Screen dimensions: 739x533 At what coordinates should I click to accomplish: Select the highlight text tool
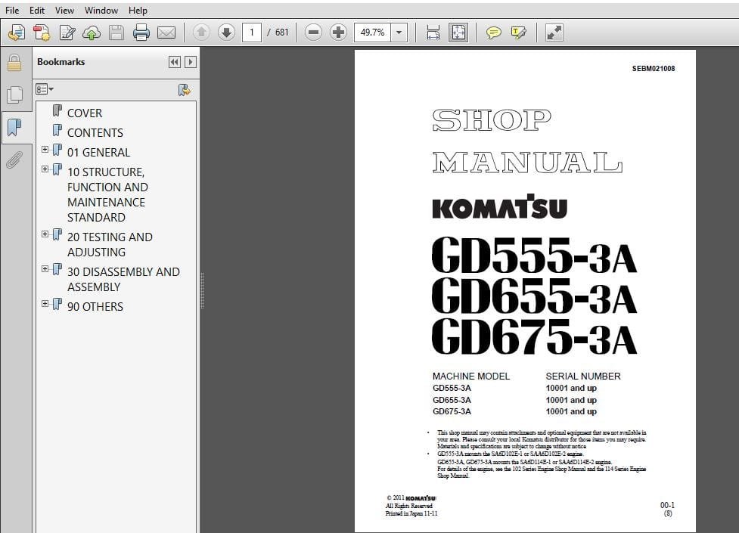pyautogui.click(x=518, y=33)
